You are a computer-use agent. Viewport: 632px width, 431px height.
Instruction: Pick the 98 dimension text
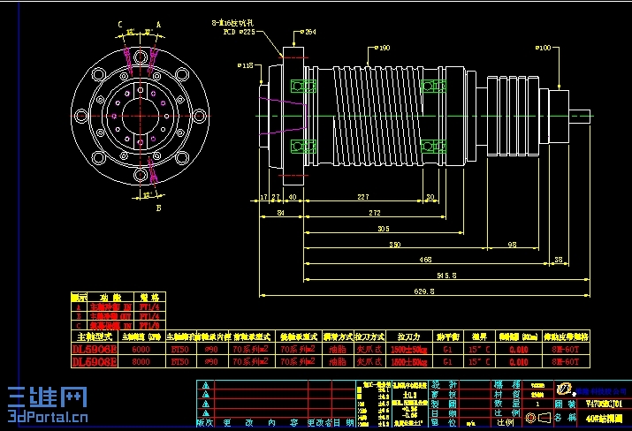coord(512,245)
